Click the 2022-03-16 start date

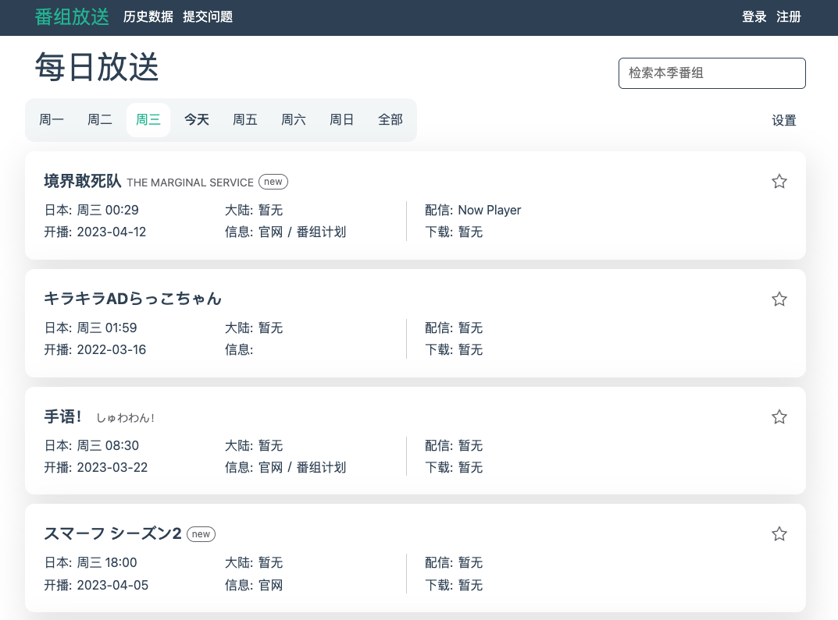[112, 350]
